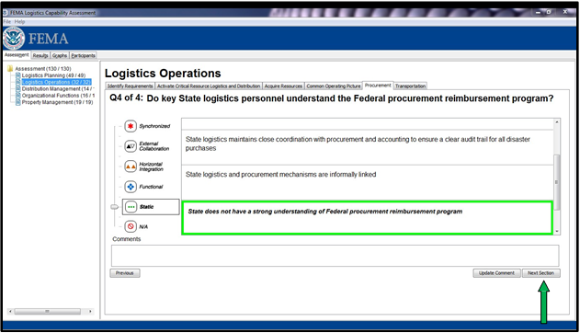Click the rating level slider handle

pos(115,207)
